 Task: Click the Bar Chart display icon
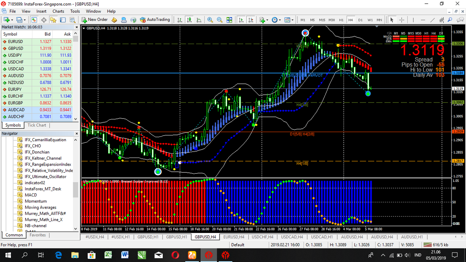(180, 20)
